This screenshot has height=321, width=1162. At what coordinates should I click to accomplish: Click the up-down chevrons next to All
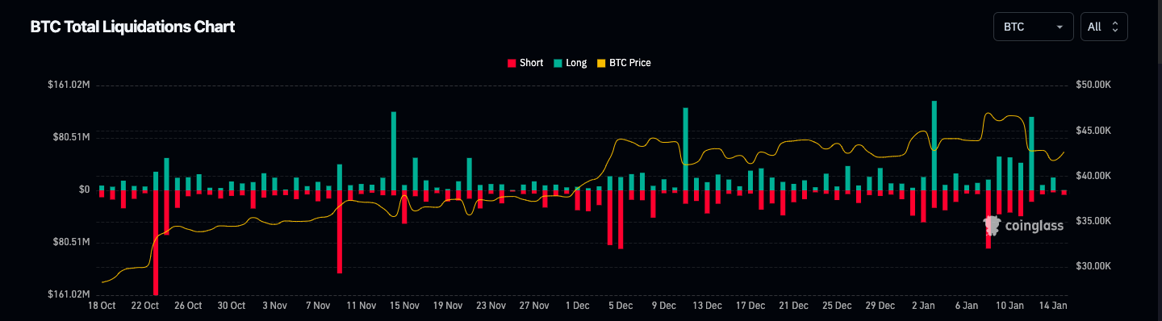point(1115,27)
